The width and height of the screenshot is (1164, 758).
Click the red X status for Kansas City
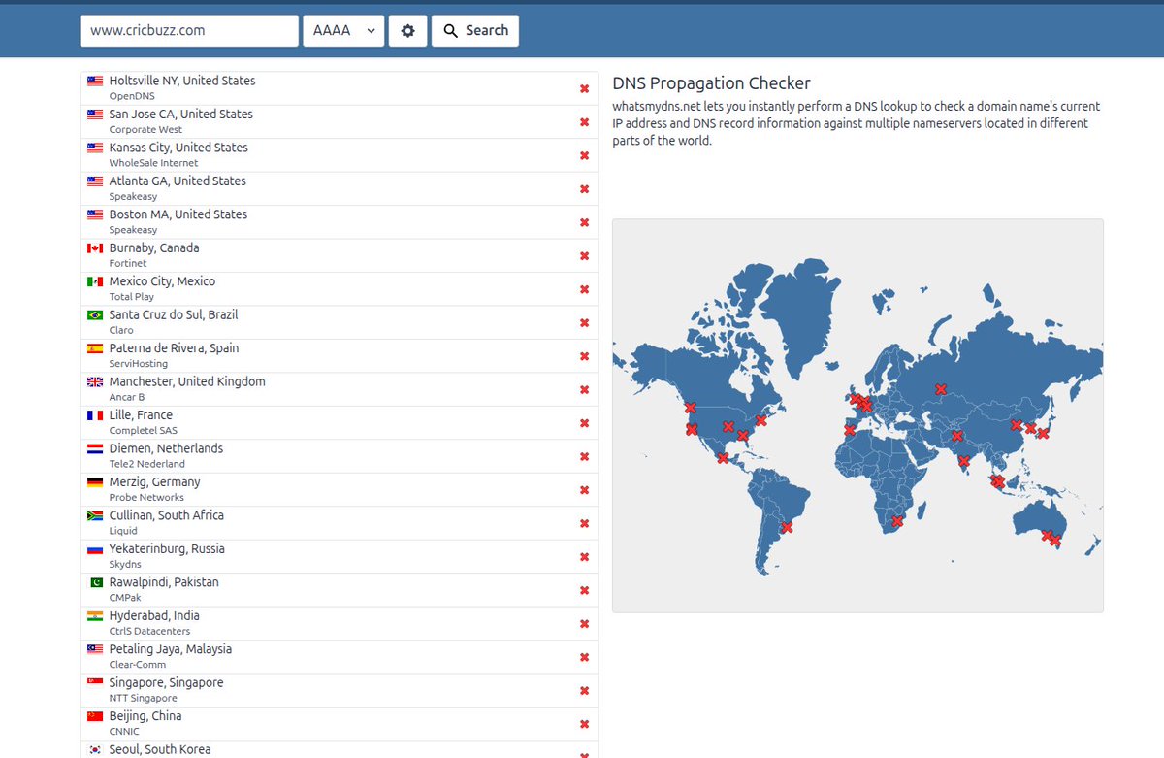point(584,155)
